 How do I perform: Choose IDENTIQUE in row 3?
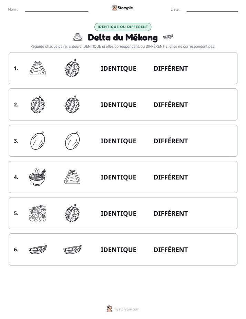point(119,141)
